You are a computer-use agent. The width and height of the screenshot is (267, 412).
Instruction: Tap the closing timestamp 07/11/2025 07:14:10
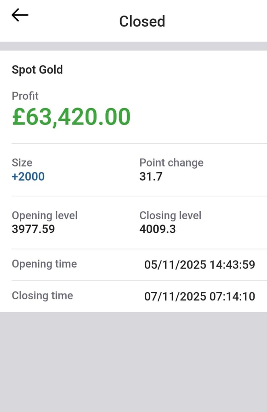[200, 297]
